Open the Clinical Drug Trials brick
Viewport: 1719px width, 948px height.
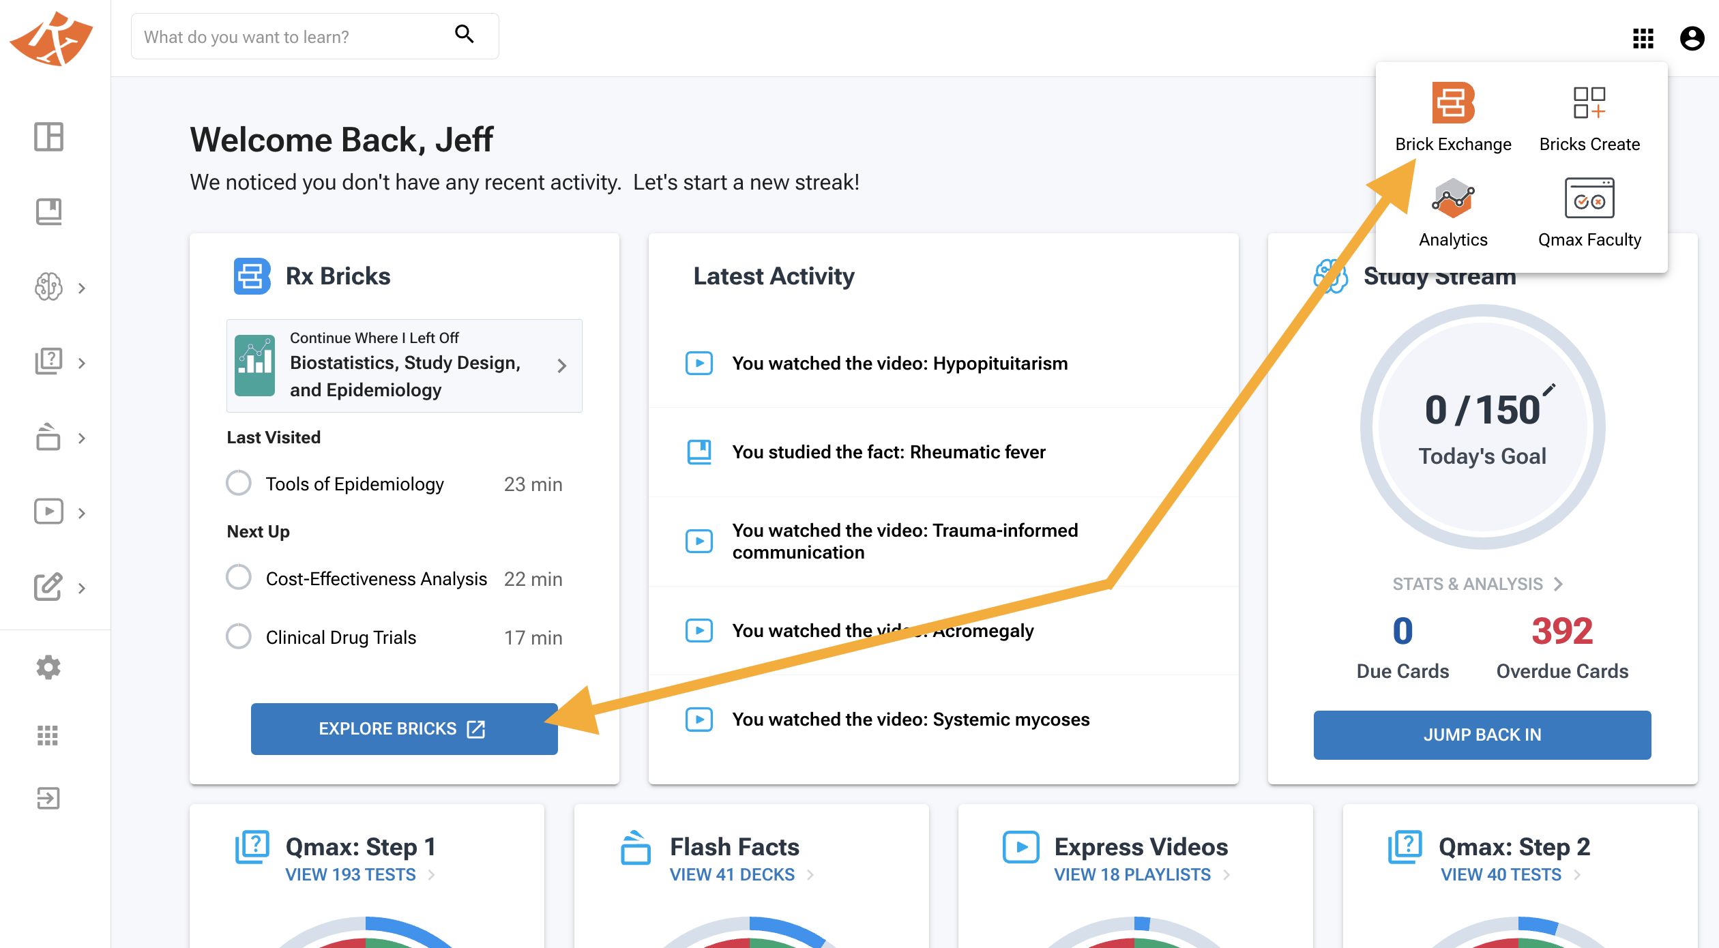click(x=341, y=638)
